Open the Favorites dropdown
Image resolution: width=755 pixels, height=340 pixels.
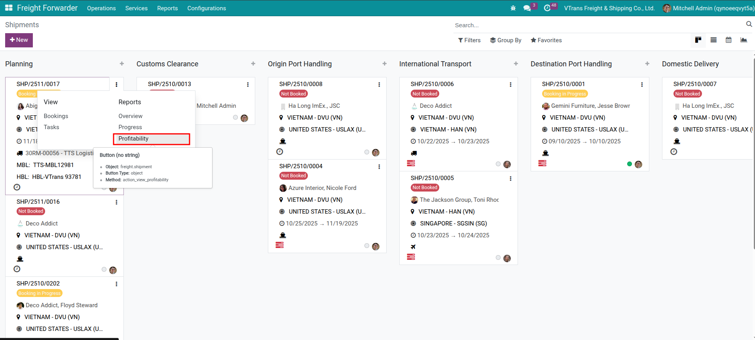(x=546, y=40)
